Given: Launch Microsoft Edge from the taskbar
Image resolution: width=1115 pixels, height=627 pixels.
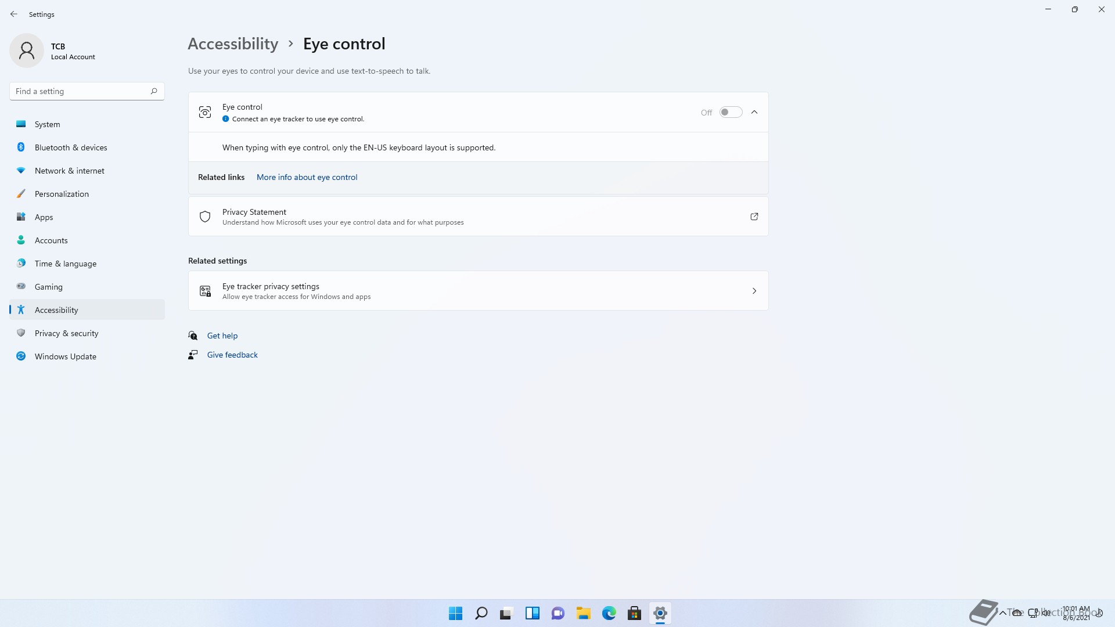Looking at the screenshot, I should [x=609, y=613].
